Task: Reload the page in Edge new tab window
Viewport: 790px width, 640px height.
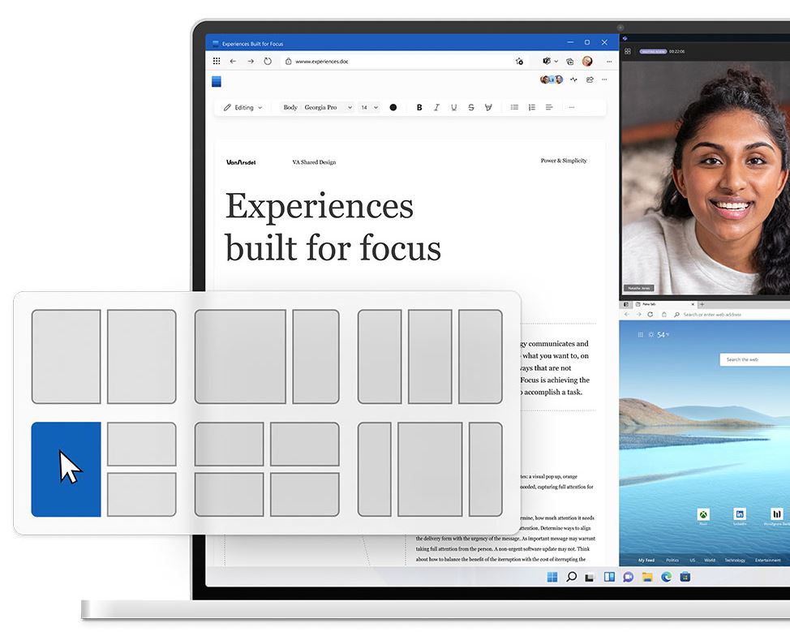Action: point(650,315)
